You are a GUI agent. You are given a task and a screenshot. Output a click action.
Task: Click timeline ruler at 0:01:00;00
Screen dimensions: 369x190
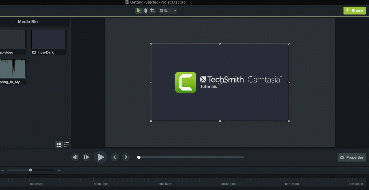228,184
